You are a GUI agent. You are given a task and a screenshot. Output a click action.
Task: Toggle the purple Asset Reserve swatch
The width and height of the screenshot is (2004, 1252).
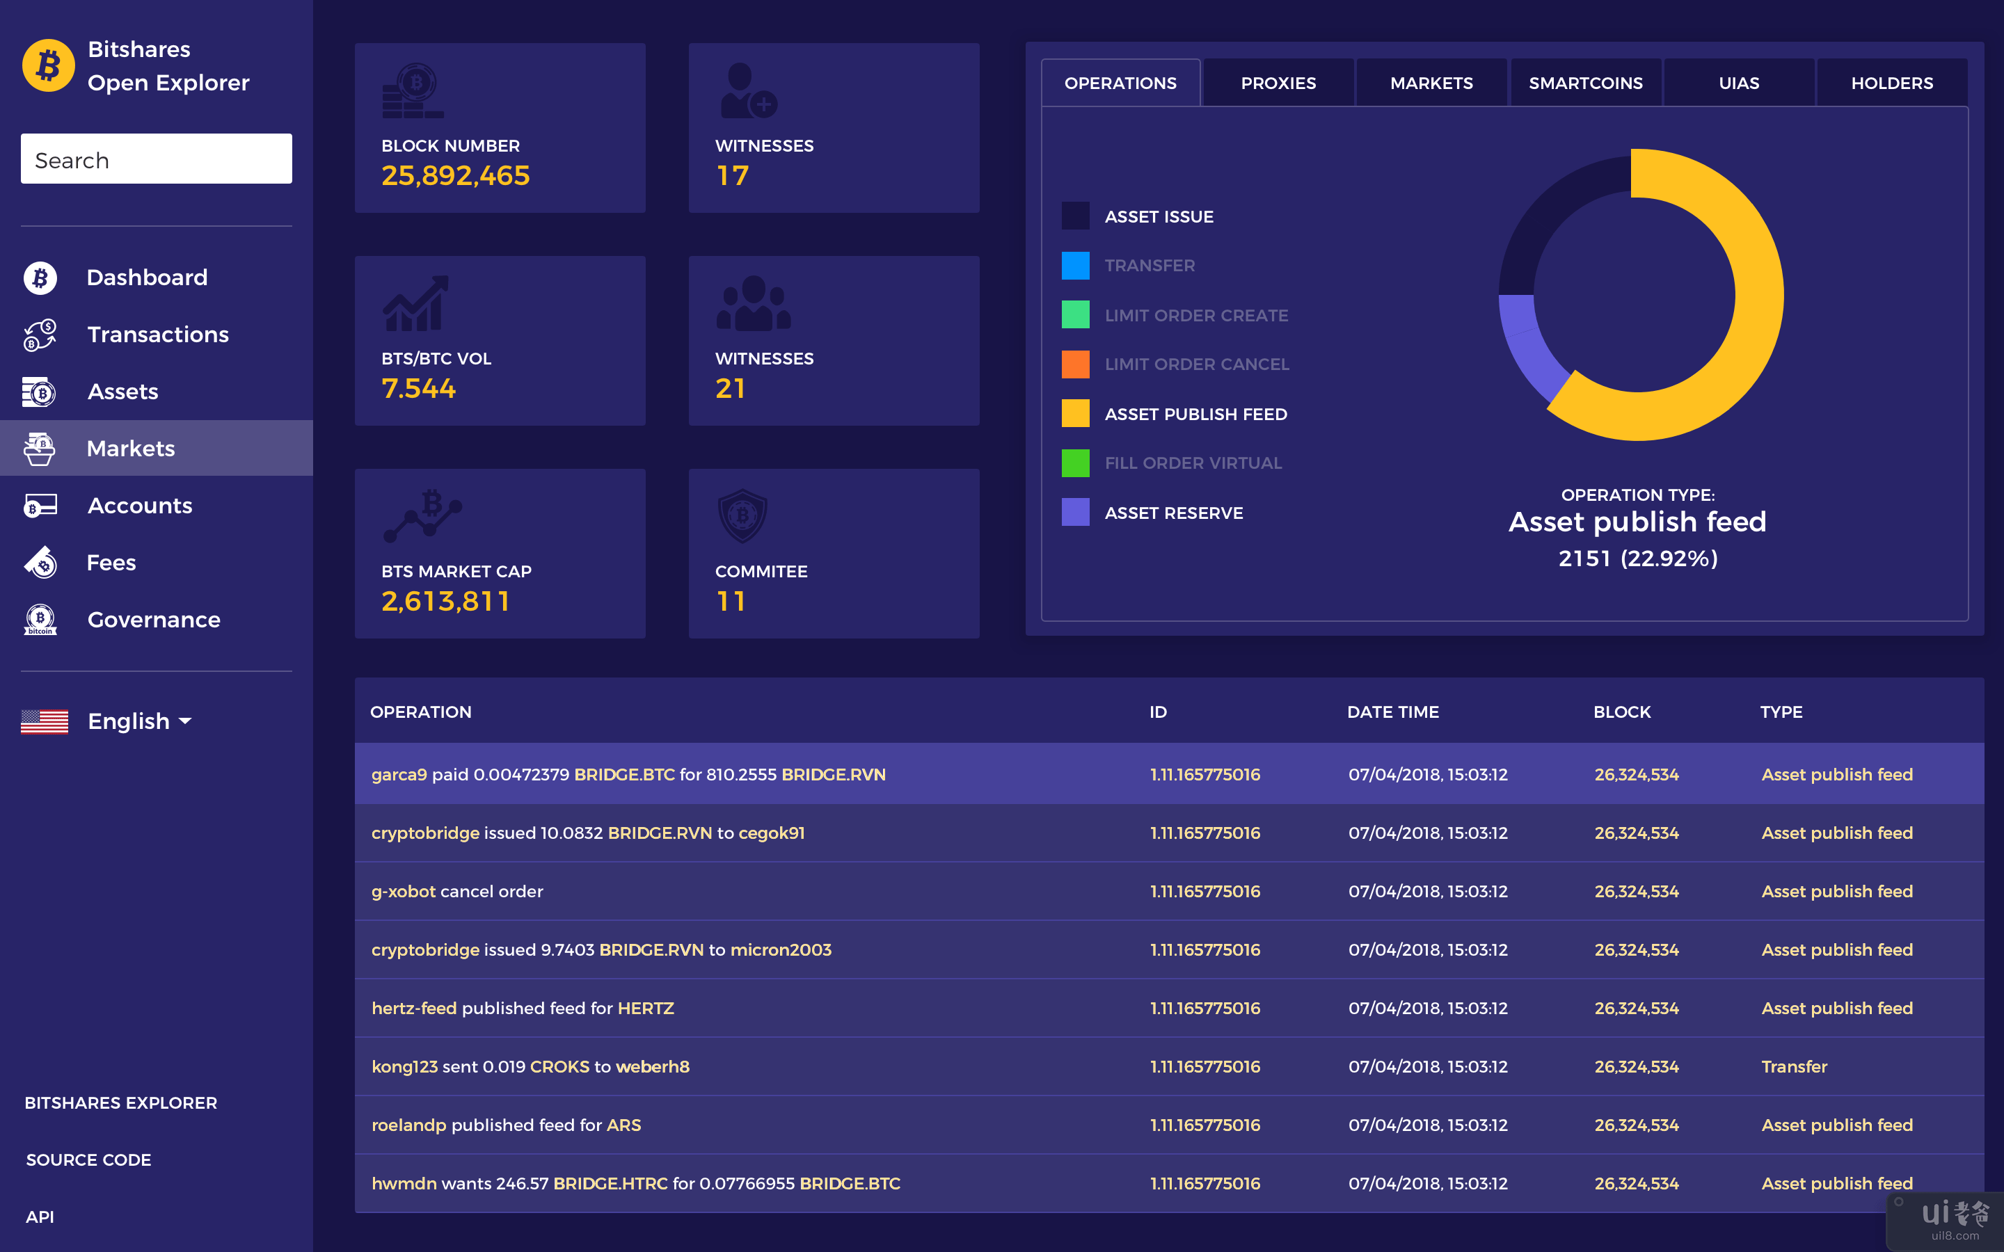[x=1076, y=513]
